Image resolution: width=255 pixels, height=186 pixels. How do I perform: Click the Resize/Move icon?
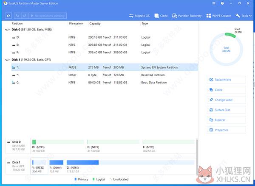tap(211, 80)
